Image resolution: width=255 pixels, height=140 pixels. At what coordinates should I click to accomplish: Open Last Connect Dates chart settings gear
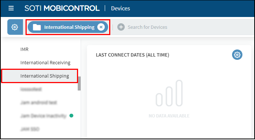coord(237,55)
